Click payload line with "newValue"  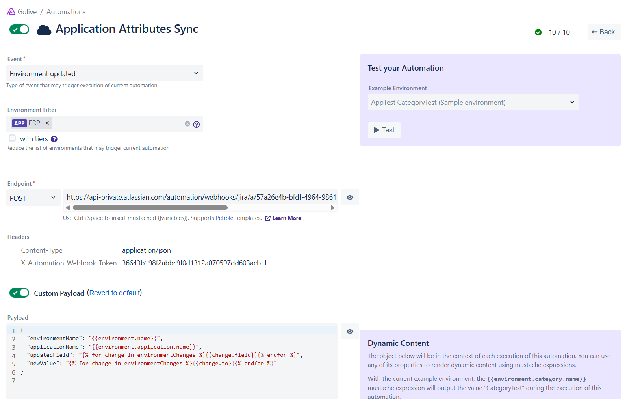pyautogui.click(x=152, y=364)
